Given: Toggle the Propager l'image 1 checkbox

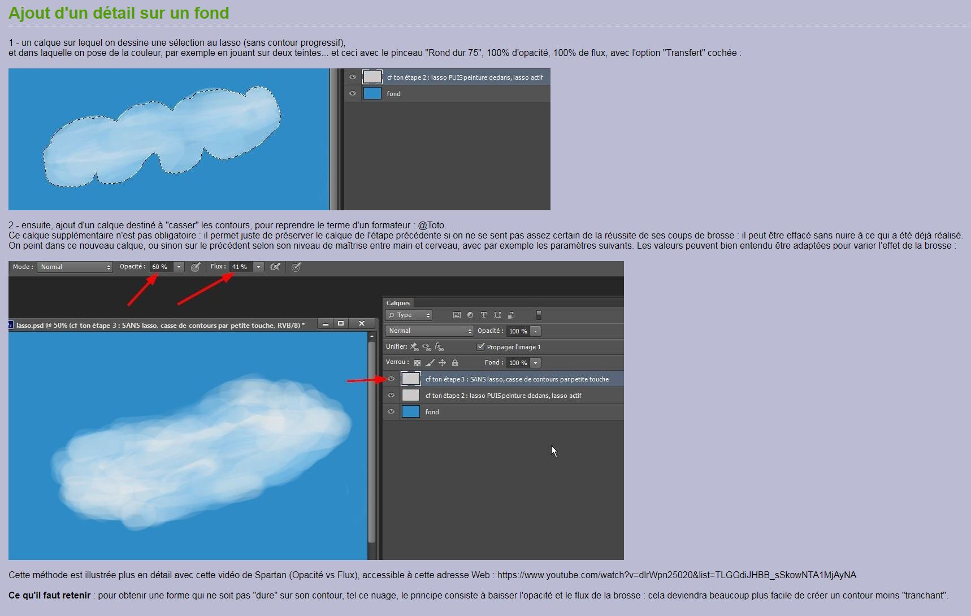Looking at the screenshot, I should coord(481,347).
